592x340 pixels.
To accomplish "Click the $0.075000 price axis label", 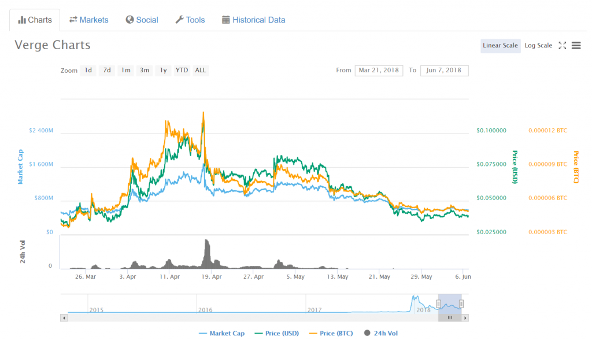I will tap(491, 164).
